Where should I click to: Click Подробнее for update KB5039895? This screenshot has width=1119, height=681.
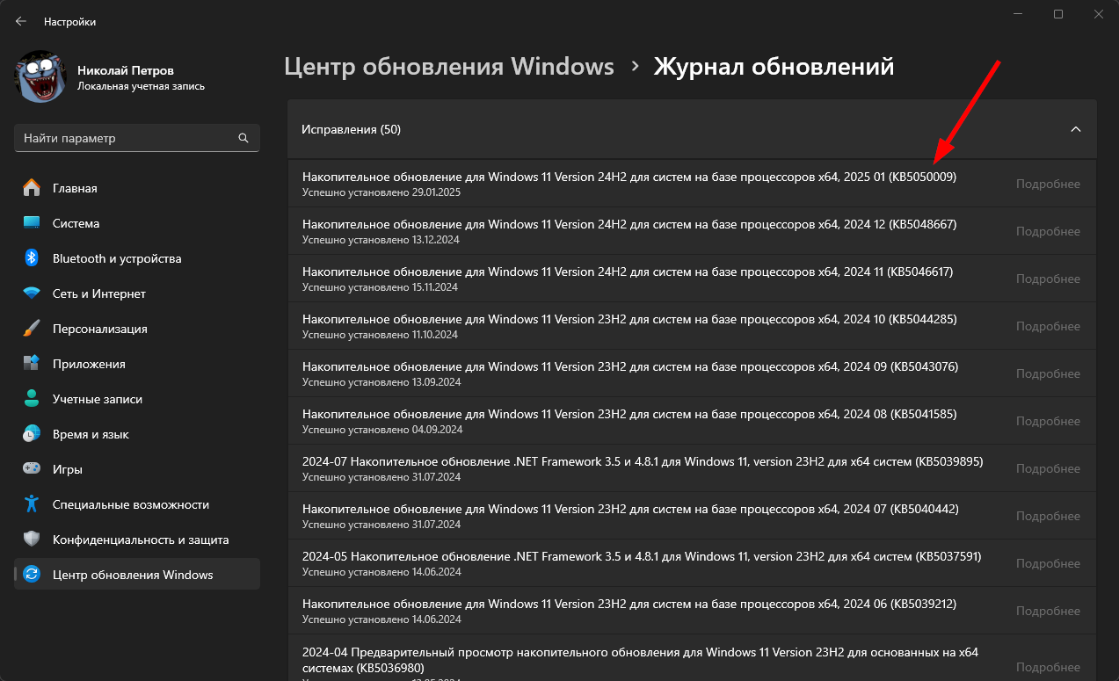[x=1048, y=468]
